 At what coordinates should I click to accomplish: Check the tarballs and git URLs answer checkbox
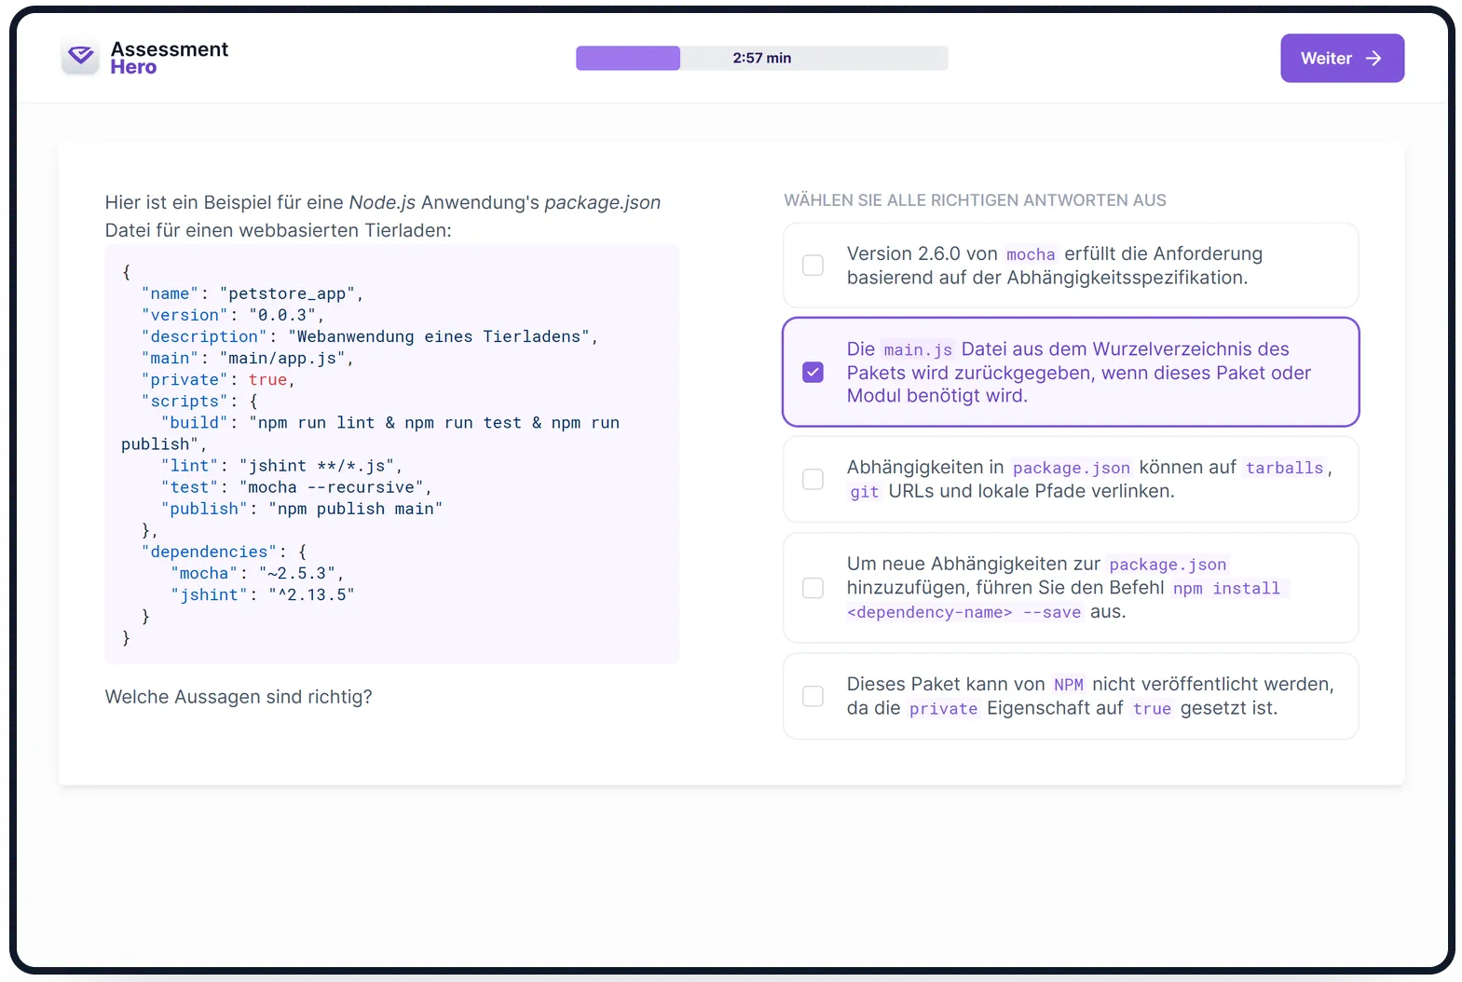(x=813, y=479)
